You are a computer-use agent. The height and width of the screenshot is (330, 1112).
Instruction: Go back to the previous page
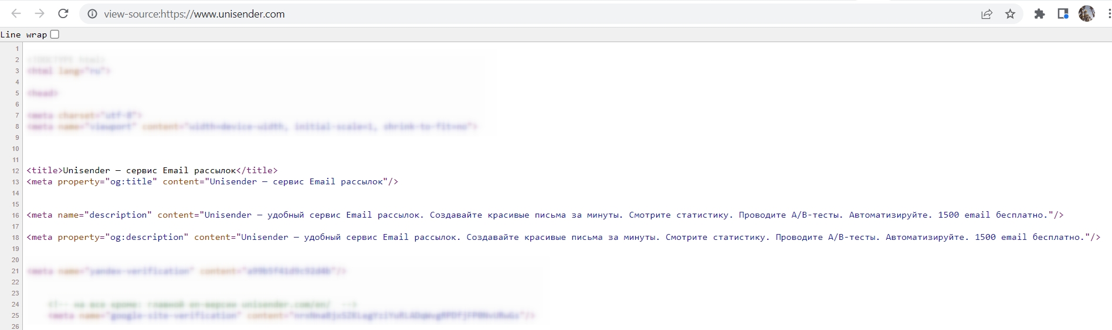click(16, 13)
